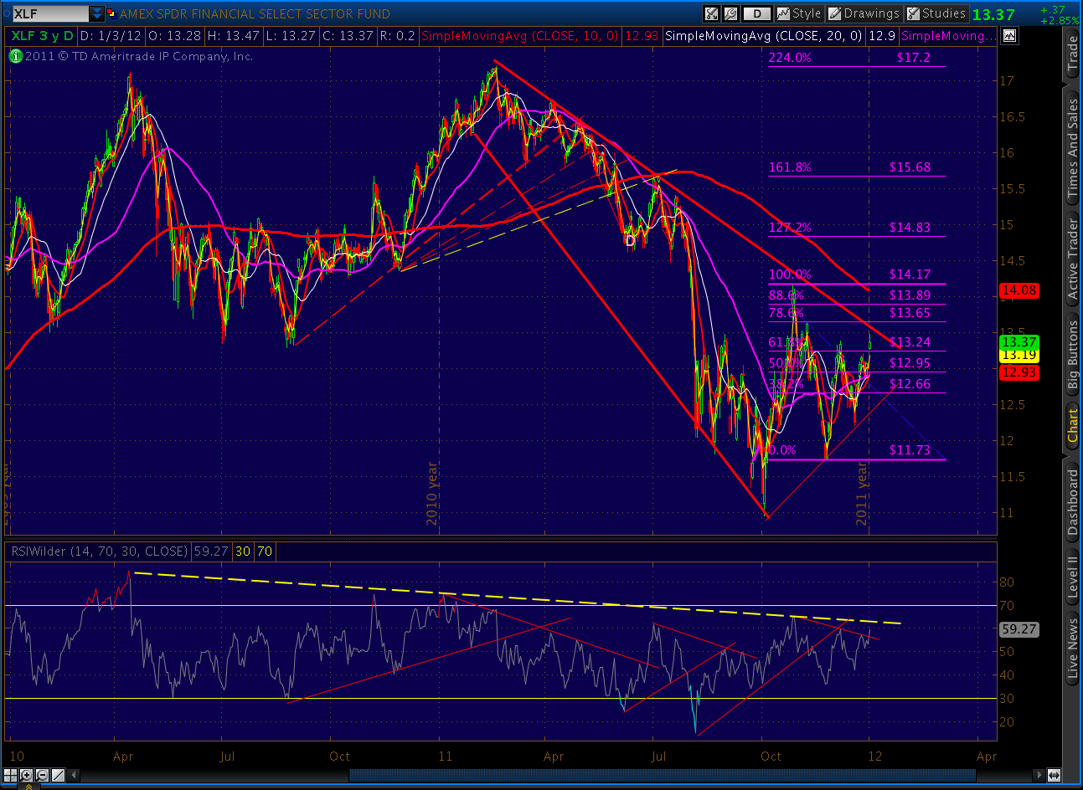Open the symbol dropdown arrow next to XLF
Viewport: 1083px width, 790px height.
97,13
